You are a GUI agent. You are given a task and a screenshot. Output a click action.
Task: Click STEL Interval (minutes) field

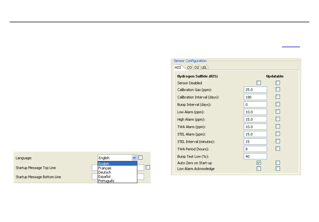tap(255, 142)
